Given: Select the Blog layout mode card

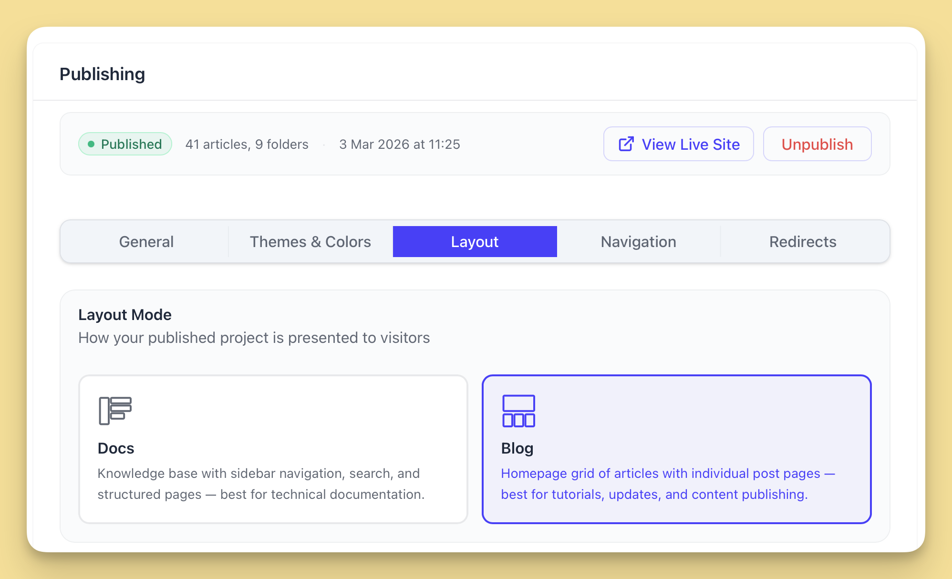Looking at the screenshot, I should pyautogui.click(x=676, y=449).
